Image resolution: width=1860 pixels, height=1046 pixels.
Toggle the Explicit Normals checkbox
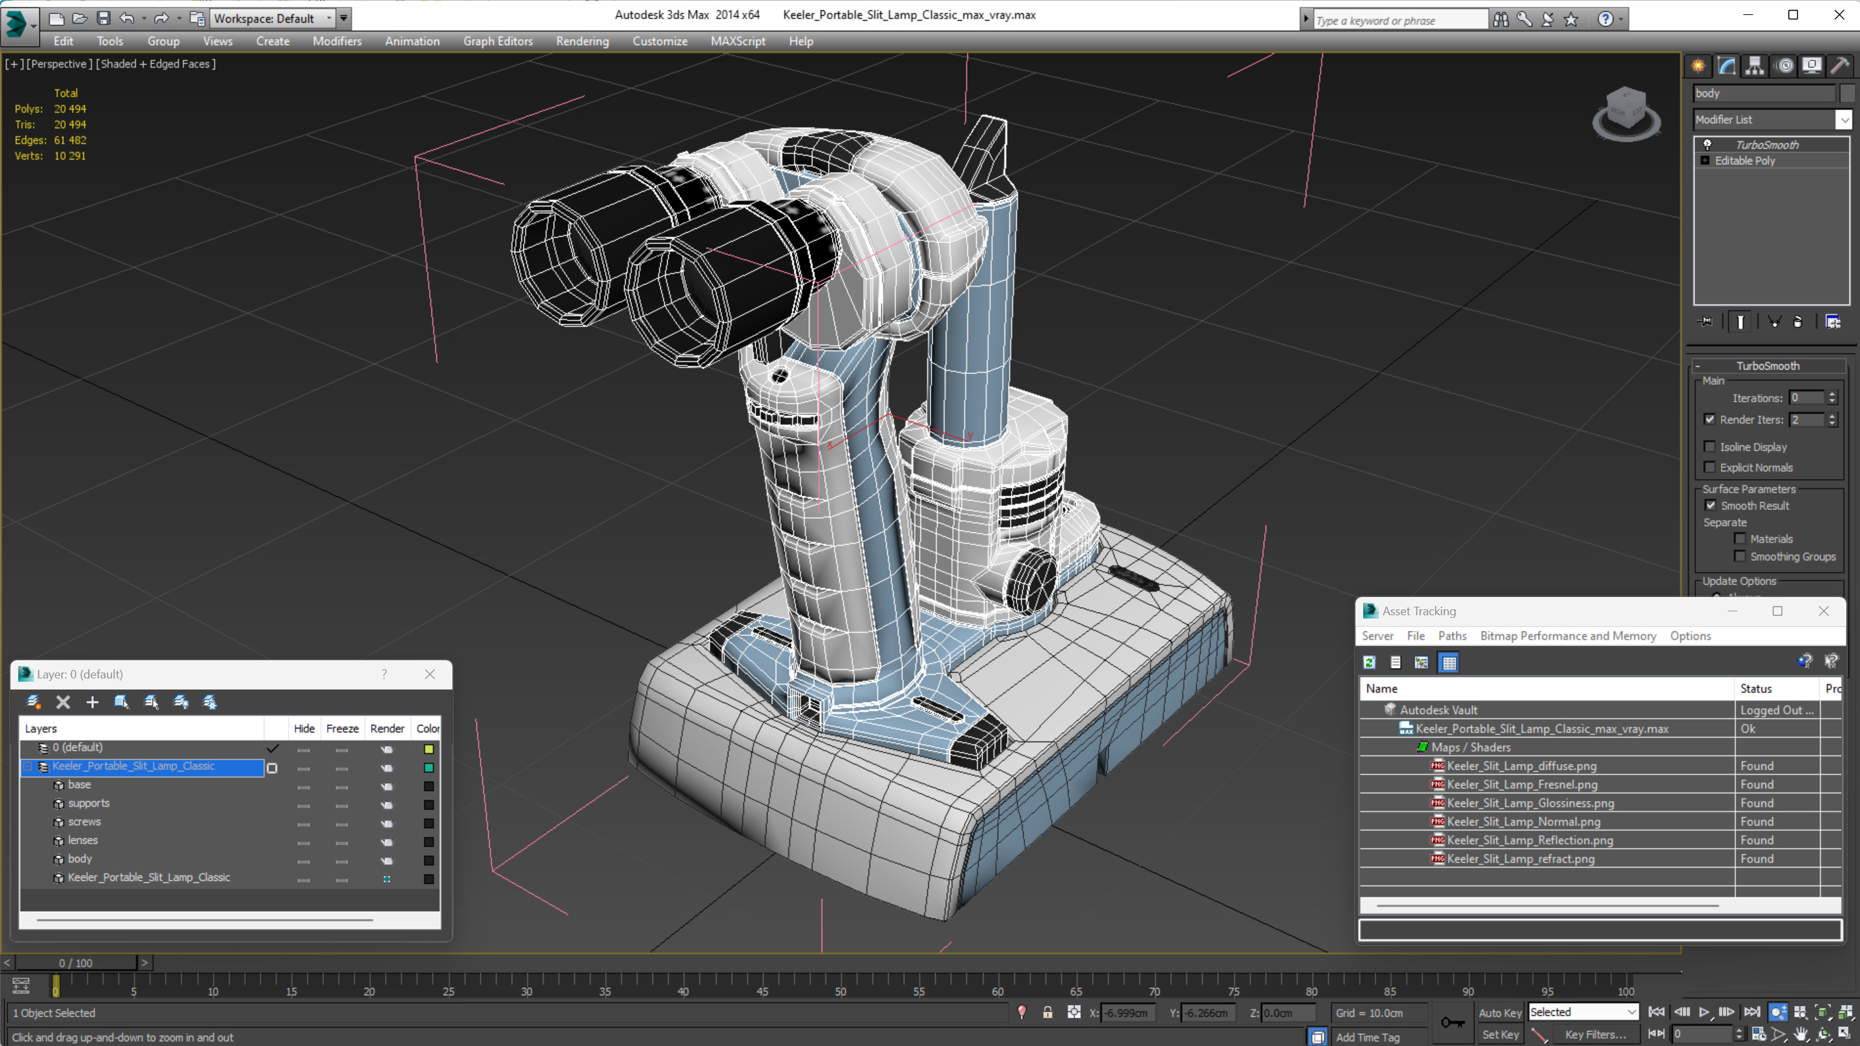point(1710,467)
